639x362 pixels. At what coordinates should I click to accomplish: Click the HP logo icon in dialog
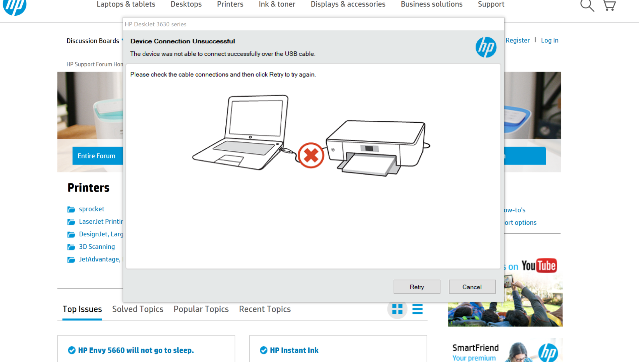tap(485, 47)
